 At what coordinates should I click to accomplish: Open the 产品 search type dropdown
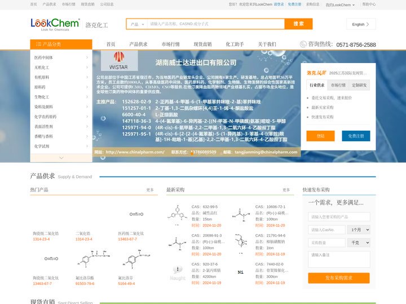tap(137, 24)
